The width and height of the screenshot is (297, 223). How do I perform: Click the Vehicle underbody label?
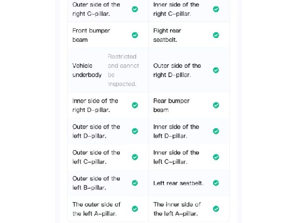coord(87,70)
